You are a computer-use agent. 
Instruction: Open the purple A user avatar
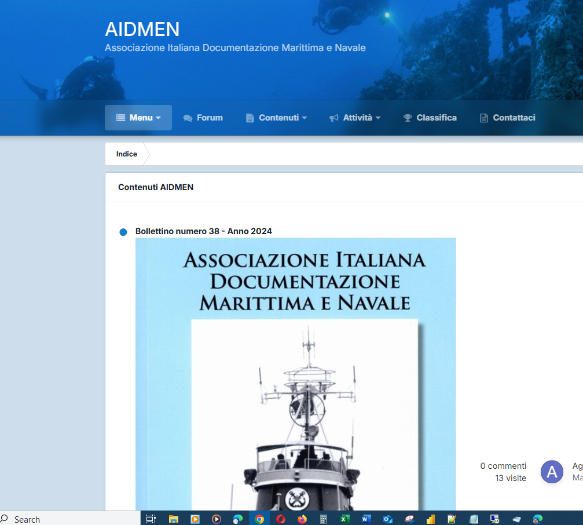[552, 472]
